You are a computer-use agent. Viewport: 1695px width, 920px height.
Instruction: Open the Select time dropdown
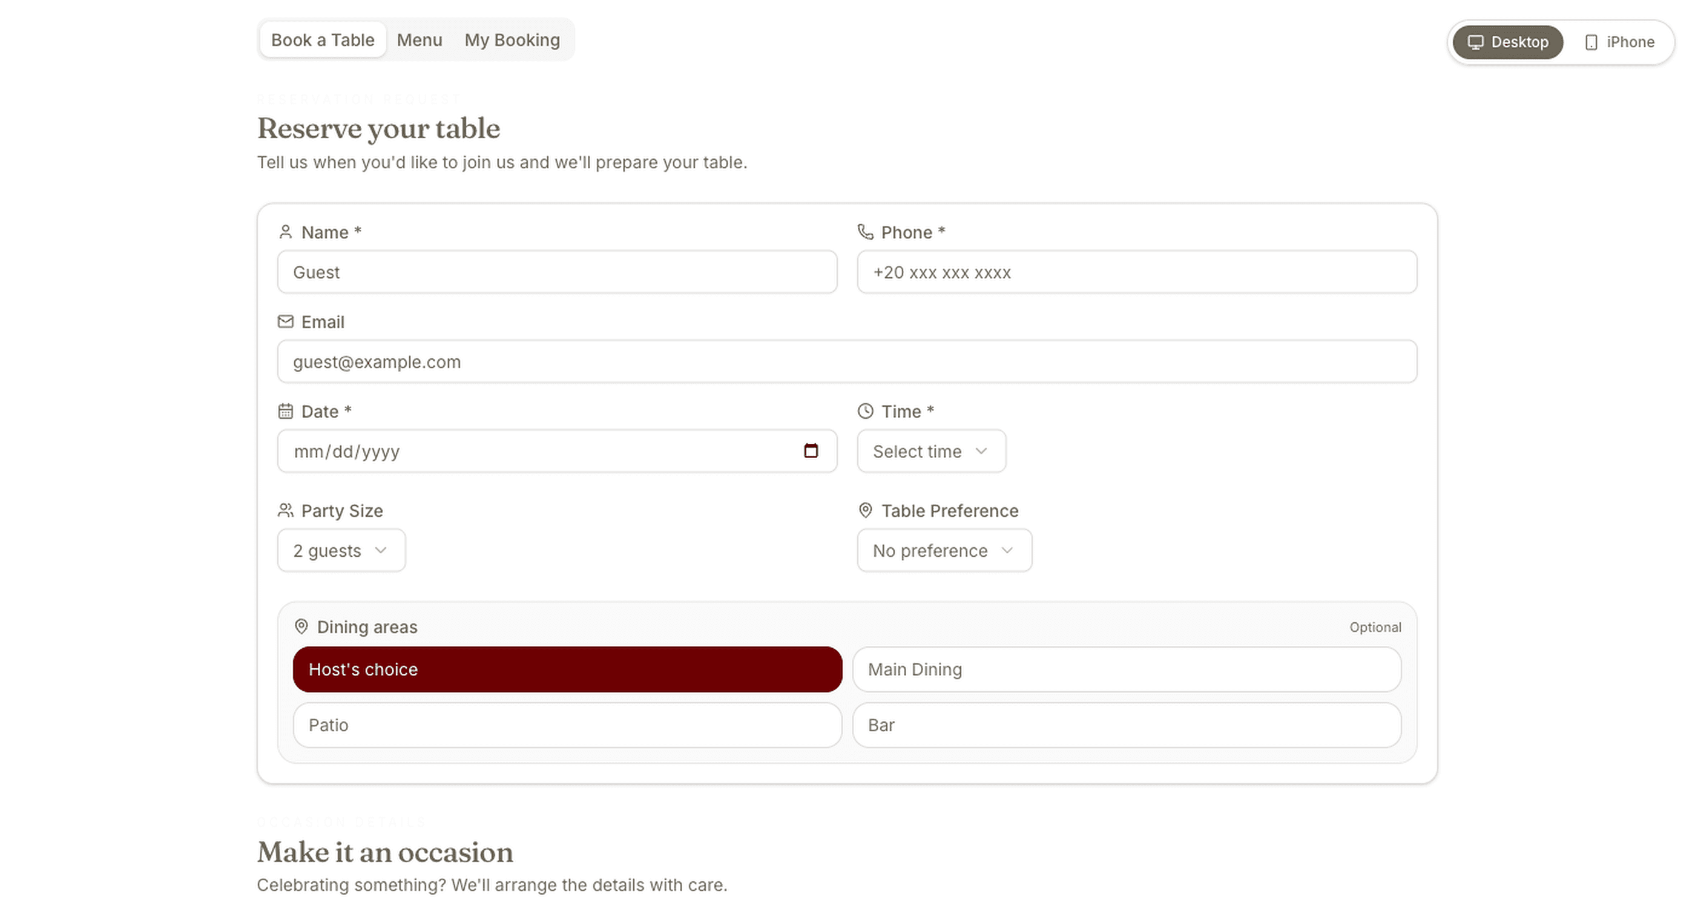click(x=931, y=451)
